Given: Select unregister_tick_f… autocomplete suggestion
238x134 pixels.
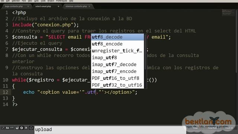Looking at the screenshot, I should tap(118, 51).
